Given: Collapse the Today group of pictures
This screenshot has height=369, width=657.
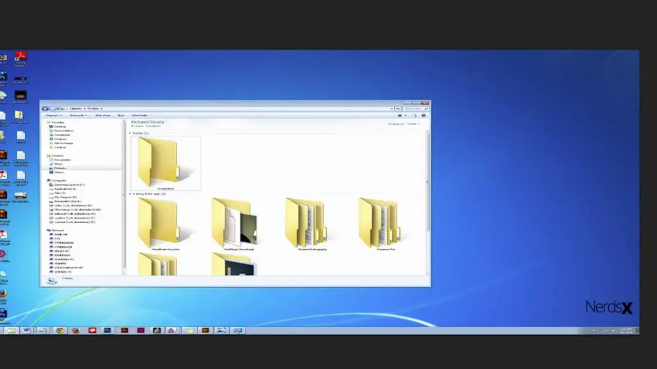Looking at the screenshot, I should point(131,131).
